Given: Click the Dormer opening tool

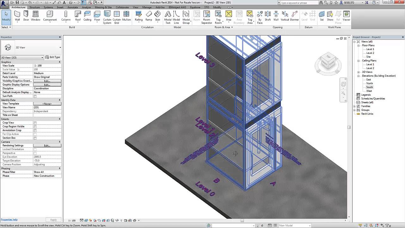Looking at the screenshot, I should pyautogui.click(x=294, y=16).
